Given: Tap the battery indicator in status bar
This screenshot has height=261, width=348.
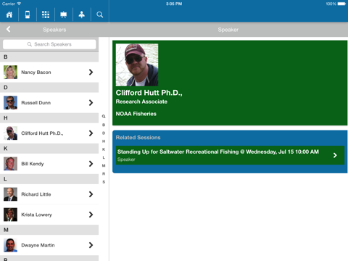Looking at the screenshot, I should [x=341, y=4].
